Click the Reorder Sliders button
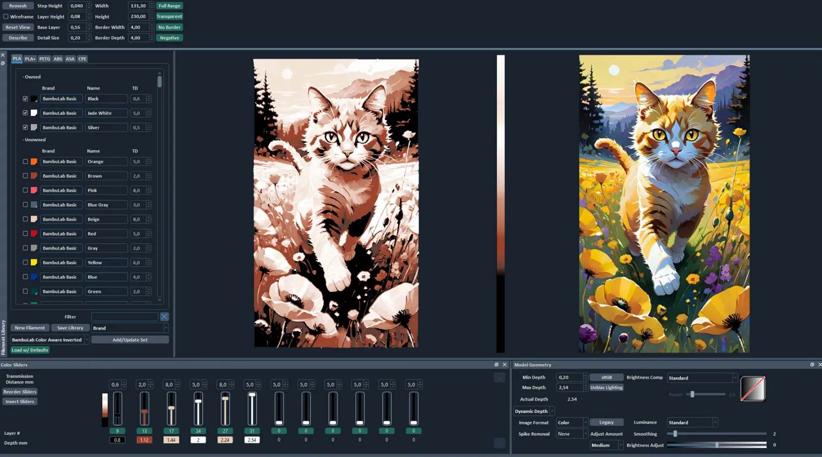Image resolution: width=822 pixels, height=457 pixels. click(x=20, y=392)
